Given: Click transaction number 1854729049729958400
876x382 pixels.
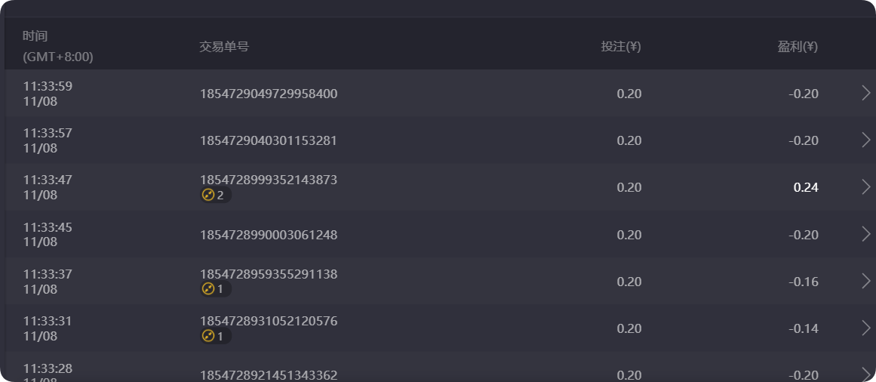Looking at the screenshot, I should click(268, 94).
